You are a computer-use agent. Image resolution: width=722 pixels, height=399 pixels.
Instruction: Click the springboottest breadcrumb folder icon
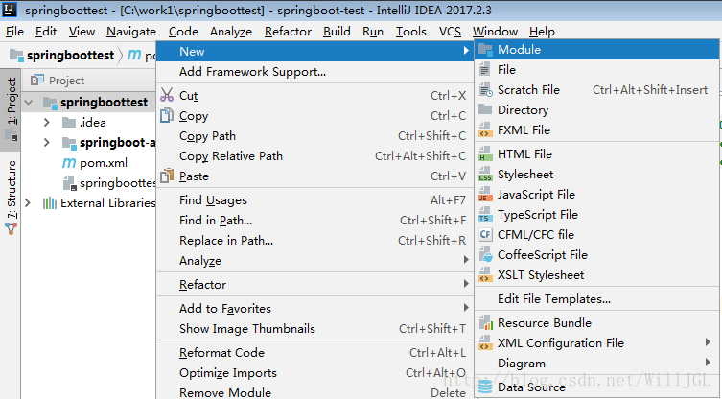tap(16, 56)
